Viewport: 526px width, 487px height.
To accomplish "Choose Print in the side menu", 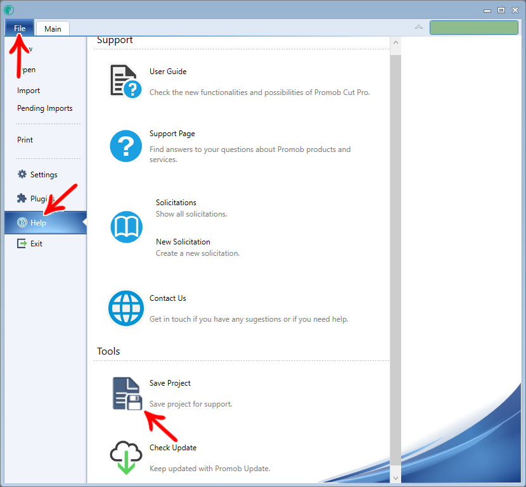I will (25, 140).
